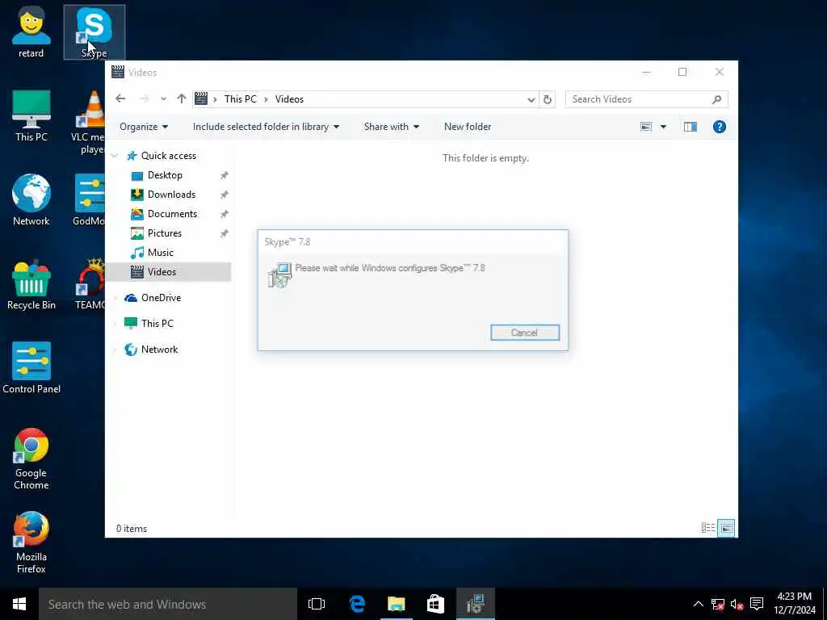The height and width of the screenshot is (620, 827).
Task: Select Music in the navigation pane
Action: (x=161, y=253)
